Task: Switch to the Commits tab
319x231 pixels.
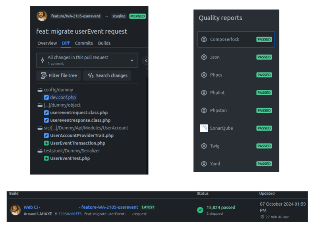Action: pyautogui.click(x=84, y=43)
